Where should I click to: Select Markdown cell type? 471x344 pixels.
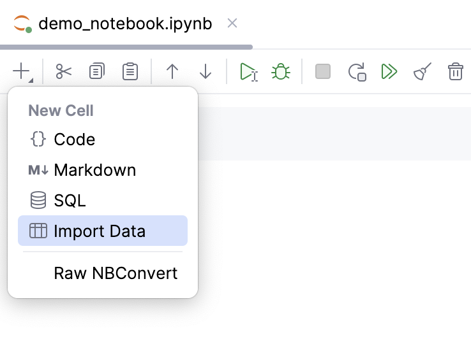(94, 170)
